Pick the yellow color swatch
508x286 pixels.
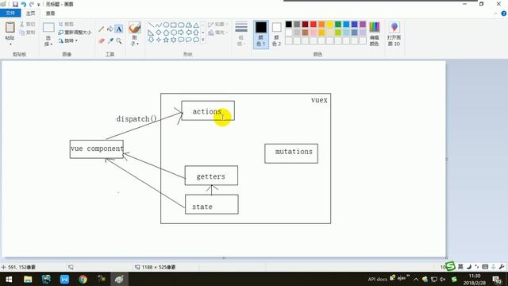330,25
